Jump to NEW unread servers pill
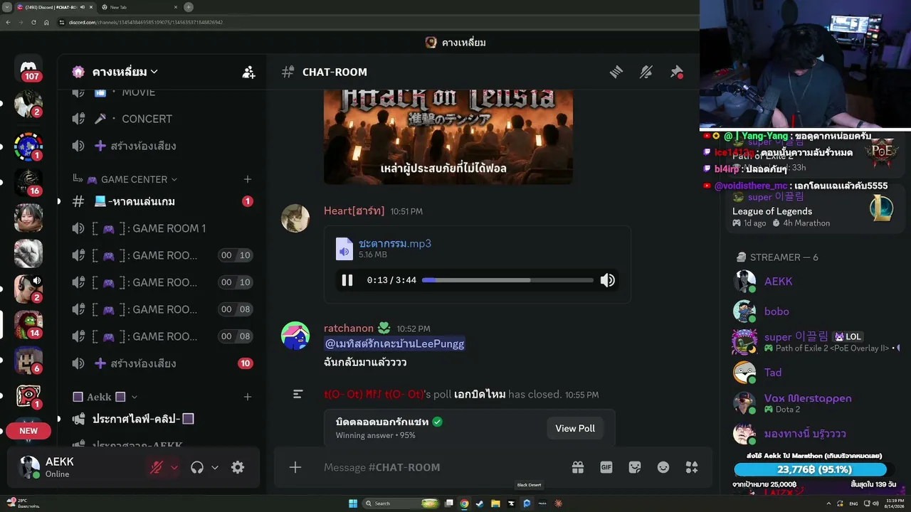911x512 pixels. click(x=28, y=431)
